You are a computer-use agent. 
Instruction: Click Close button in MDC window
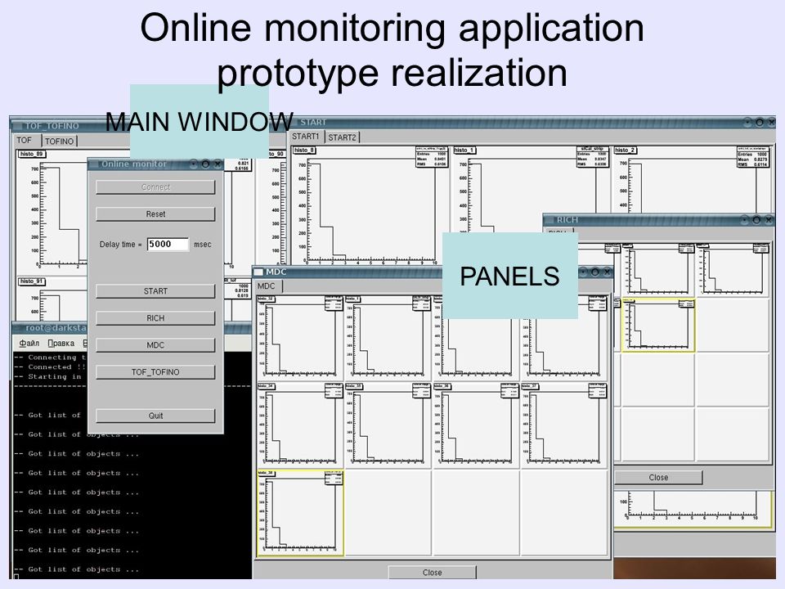(432, 573)
